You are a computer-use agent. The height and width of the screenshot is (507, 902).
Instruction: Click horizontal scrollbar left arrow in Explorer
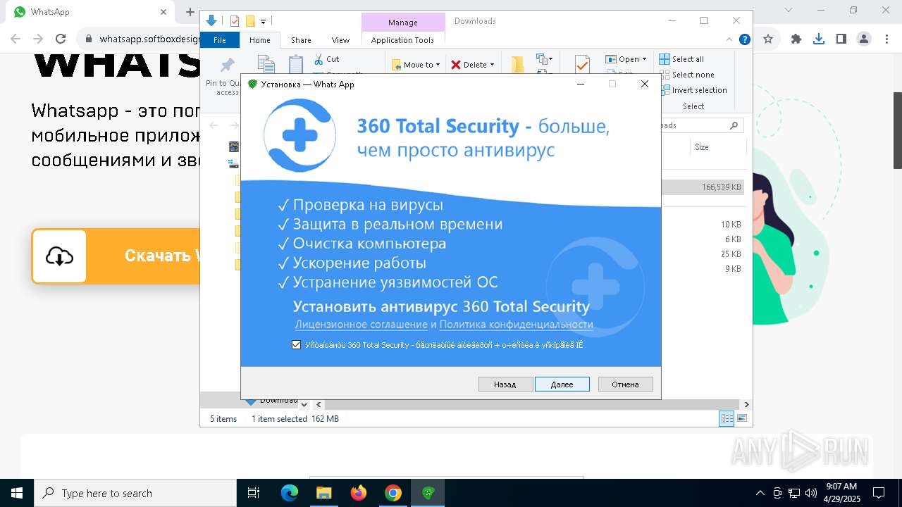[x=319, y=405]
